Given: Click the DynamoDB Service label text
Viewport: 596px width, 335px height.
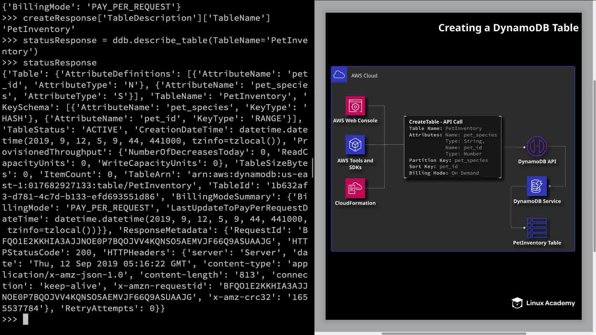Looking at the screenshot, I should point(537,201).
